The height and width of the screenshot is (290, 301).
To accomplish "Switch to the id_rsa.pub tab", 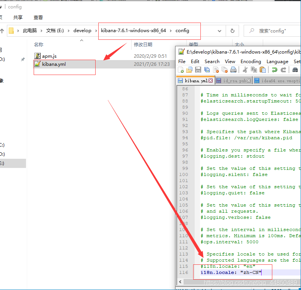I will coord(234,81).
